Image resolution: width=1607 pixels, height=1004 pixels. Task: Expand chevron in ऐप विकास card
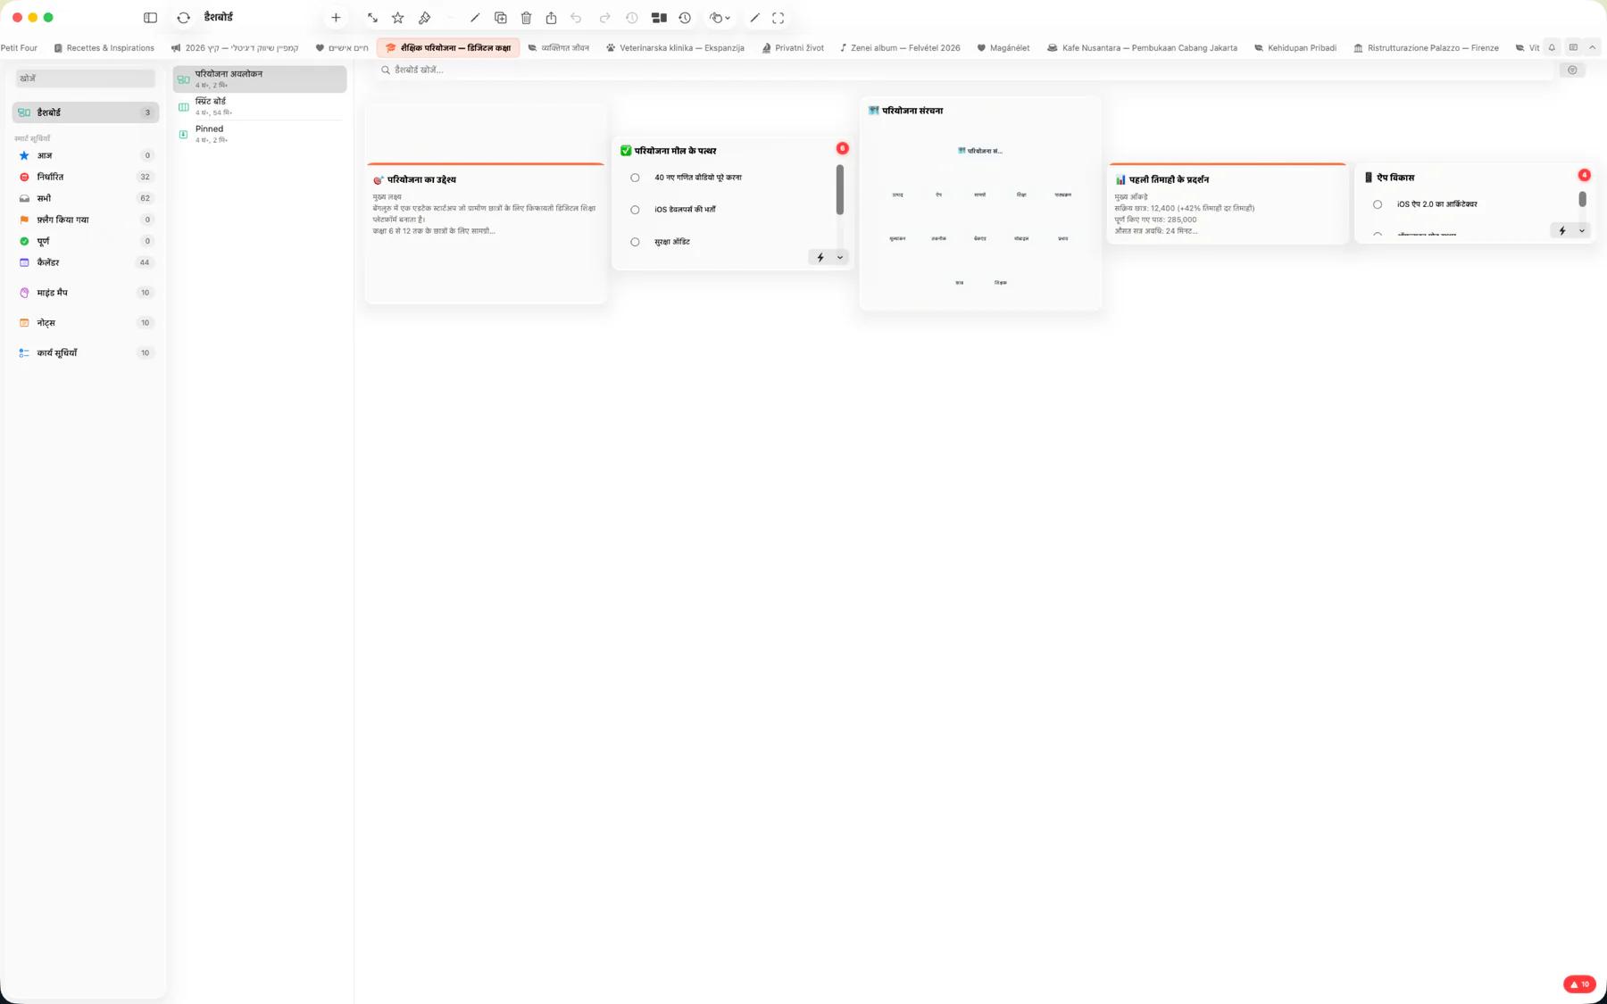click(1582, 231)
